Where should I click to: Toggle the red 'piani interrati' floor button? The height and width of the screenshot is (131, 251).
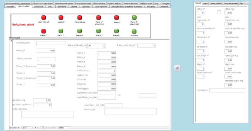pos(43,17)
